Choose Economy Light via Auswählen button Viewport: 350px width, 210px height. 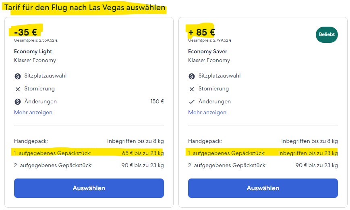click(89, 188)
